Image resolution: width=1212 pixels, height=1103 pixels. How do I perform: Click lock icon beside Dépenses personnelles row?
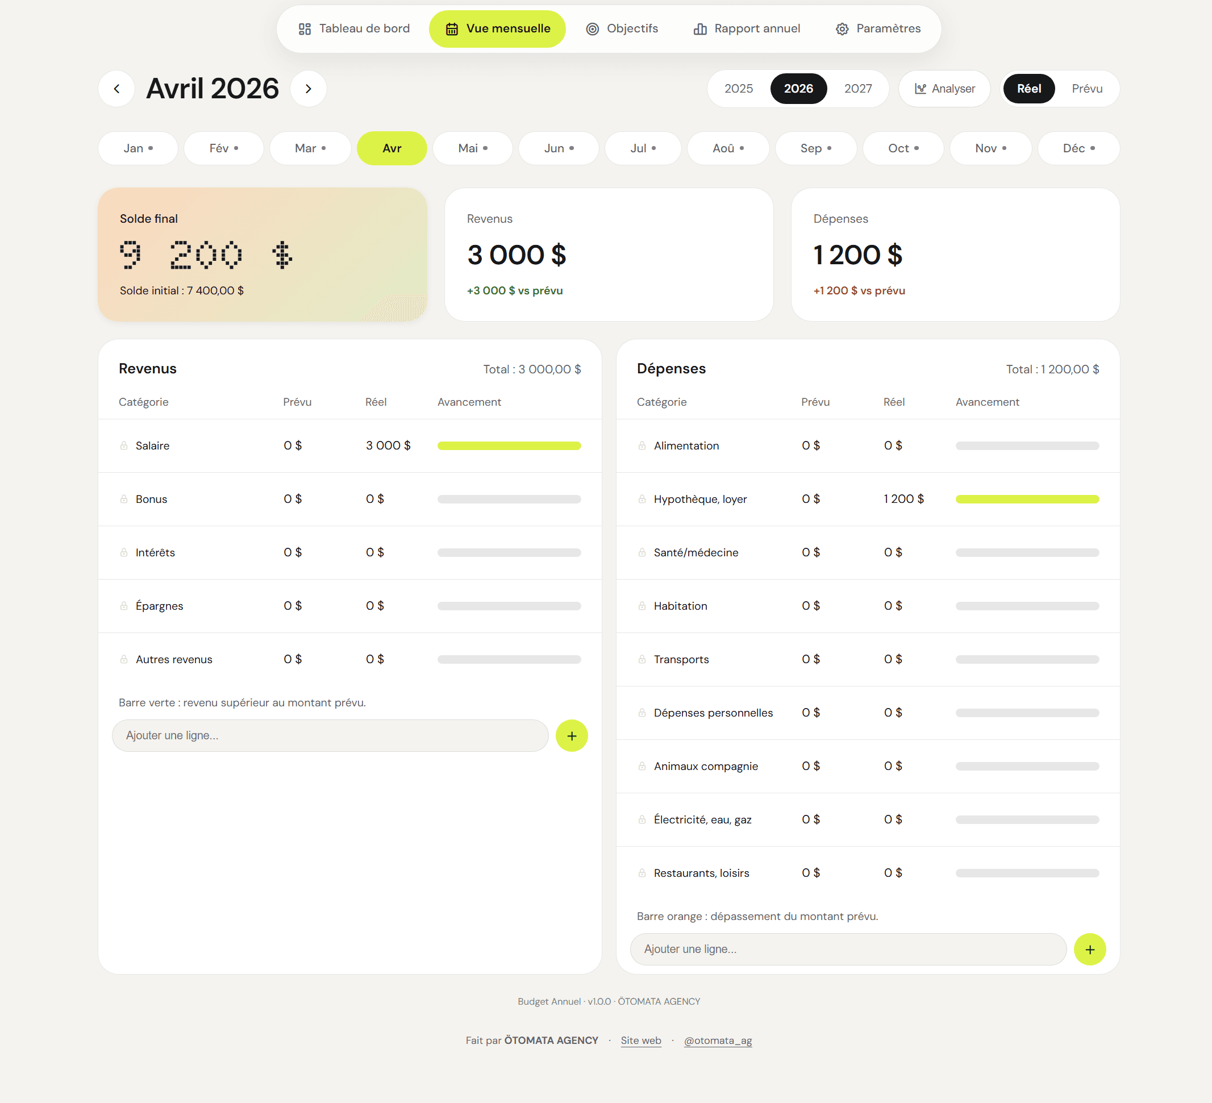pyautogui.click(x=642, y=713)
